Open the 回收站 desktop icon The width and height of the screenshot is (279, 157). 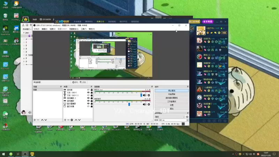[5, 17]
